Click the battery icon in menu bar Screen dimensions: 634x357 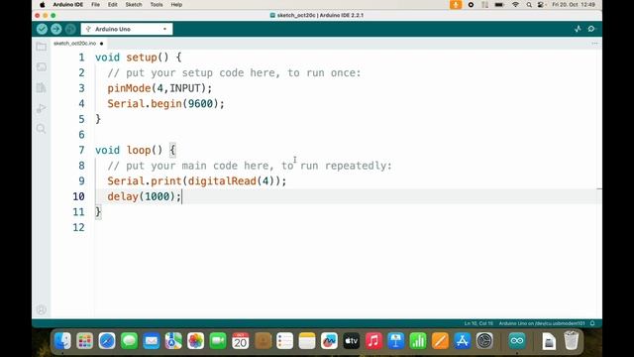coord(499,5)
